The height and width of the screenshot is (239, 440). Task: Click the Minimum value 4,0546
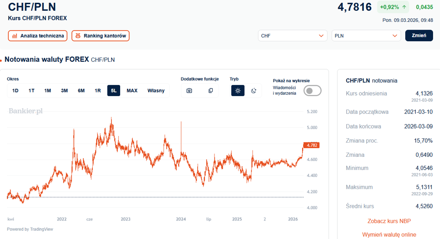(424, 168)
